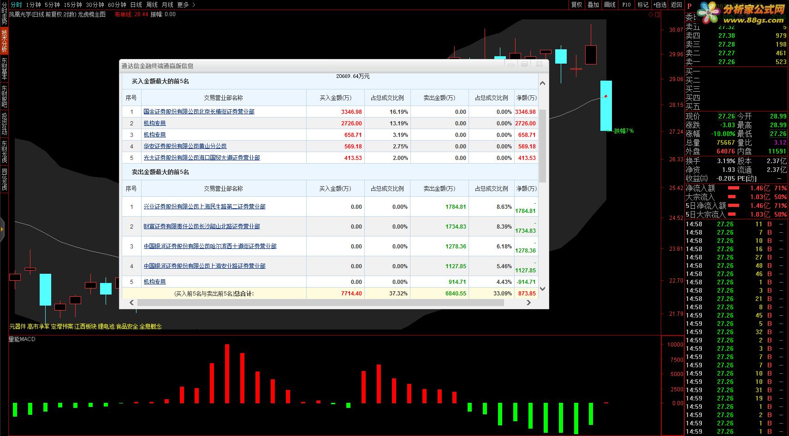Click dialog vertical scrollbar thumb
Viewport: 789px width, 436px height.
coord(542,146)
